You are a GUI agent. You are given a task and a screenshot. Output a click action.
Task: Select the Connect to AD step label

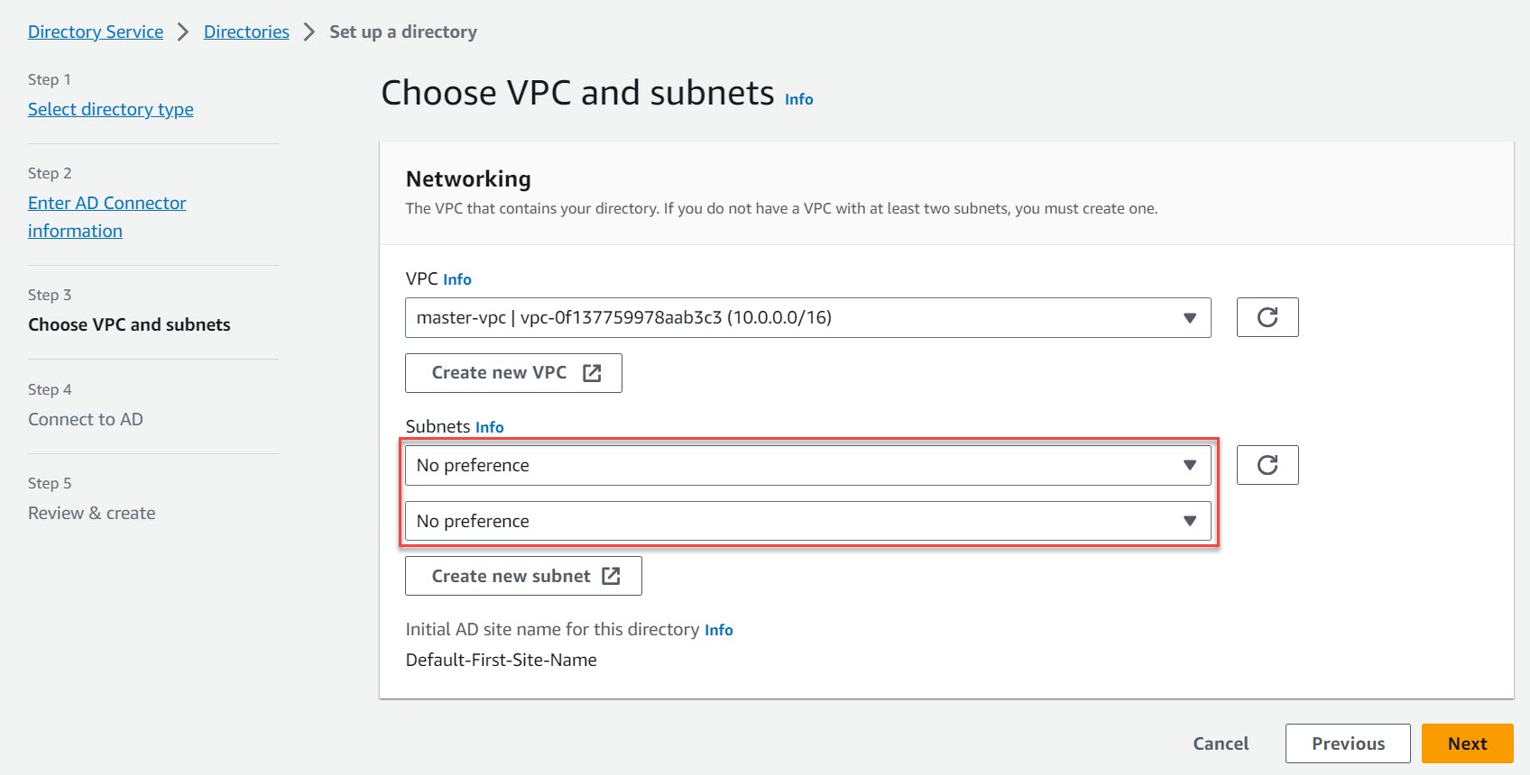click(x=86, y=419)
